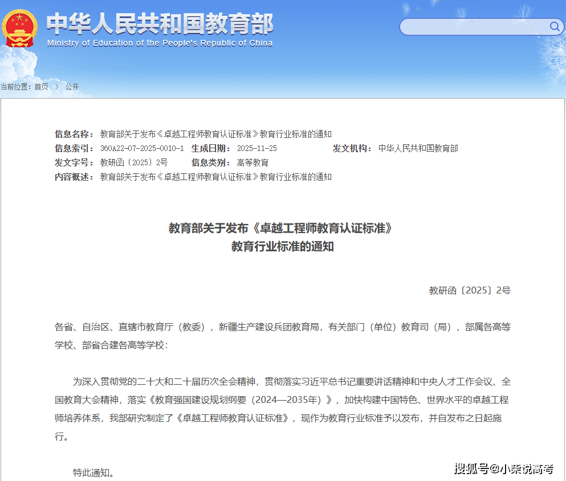Click the 当前位置 label
The height and width of the screenshot is (481, 566).
[16, 87]
